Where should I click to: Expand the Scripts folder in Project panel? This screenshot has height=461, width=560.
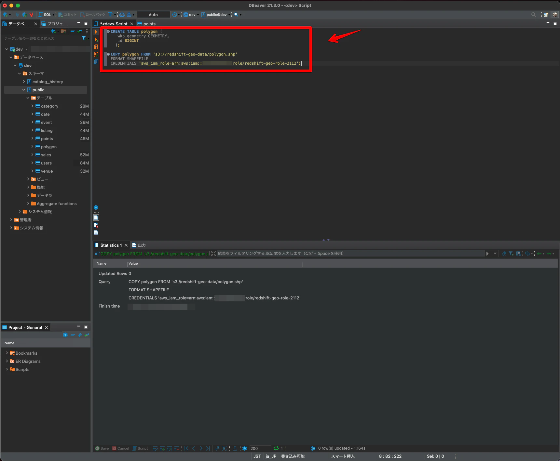pyautogui.click(x=7, y=369)
